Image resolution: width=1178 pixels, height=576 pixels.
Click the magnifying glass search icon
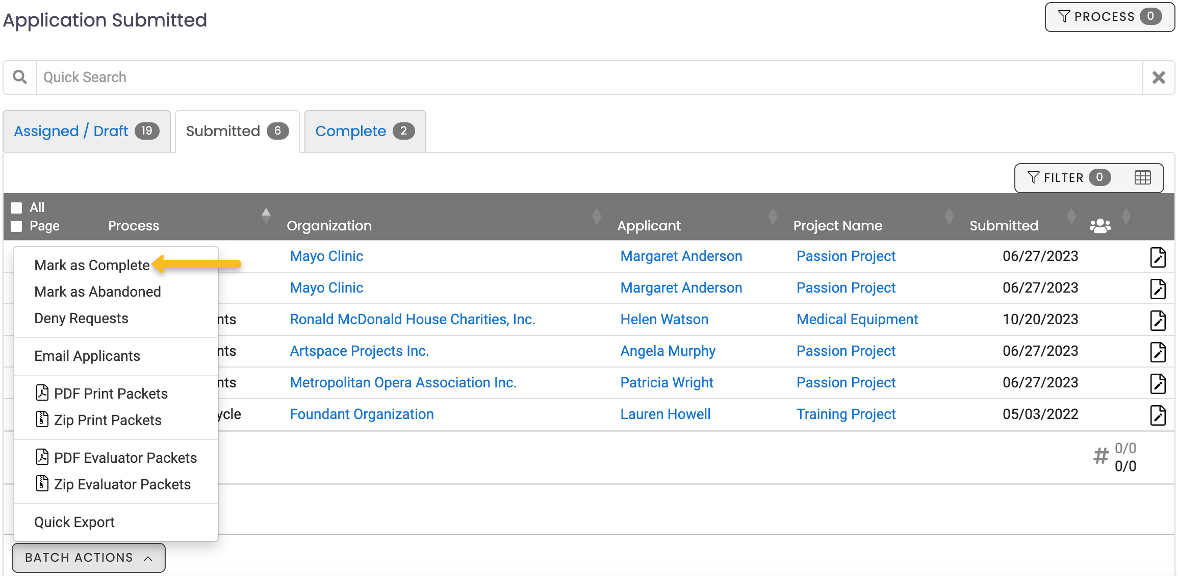pyautogui.click(x=20, y=77)
